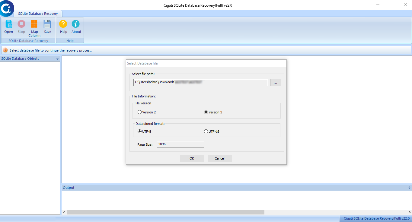Viewport: 412px width, 222px height.
Task: Click the Select Database file dialog title
Action: click(x=142, y=63)
